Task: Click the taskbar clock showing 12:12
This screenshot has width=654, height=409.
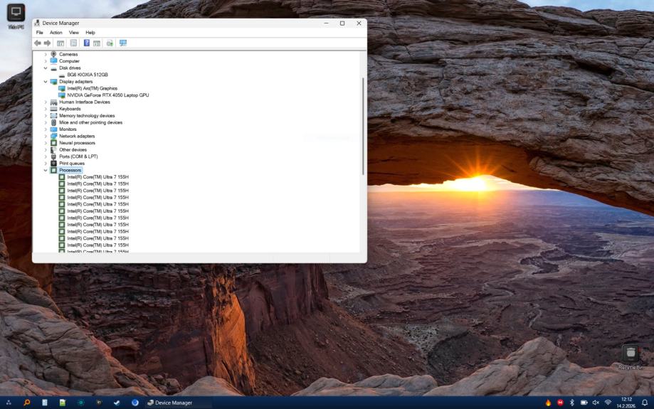Action: pyautogui.click(x=626, y=403)
